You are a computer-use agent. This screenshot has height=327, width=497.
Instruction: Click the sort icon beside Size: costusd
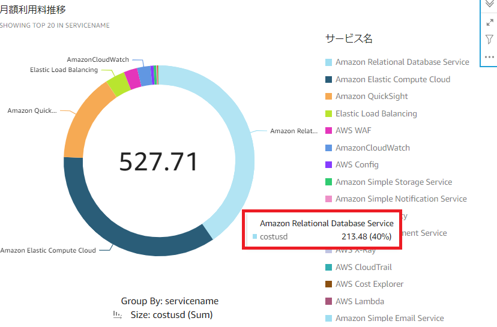pos(118,314)
